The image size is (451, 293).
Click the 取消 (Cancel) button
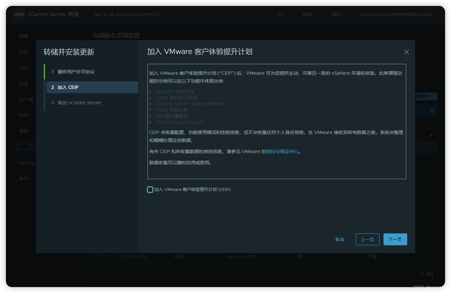(x=339, y=239)
